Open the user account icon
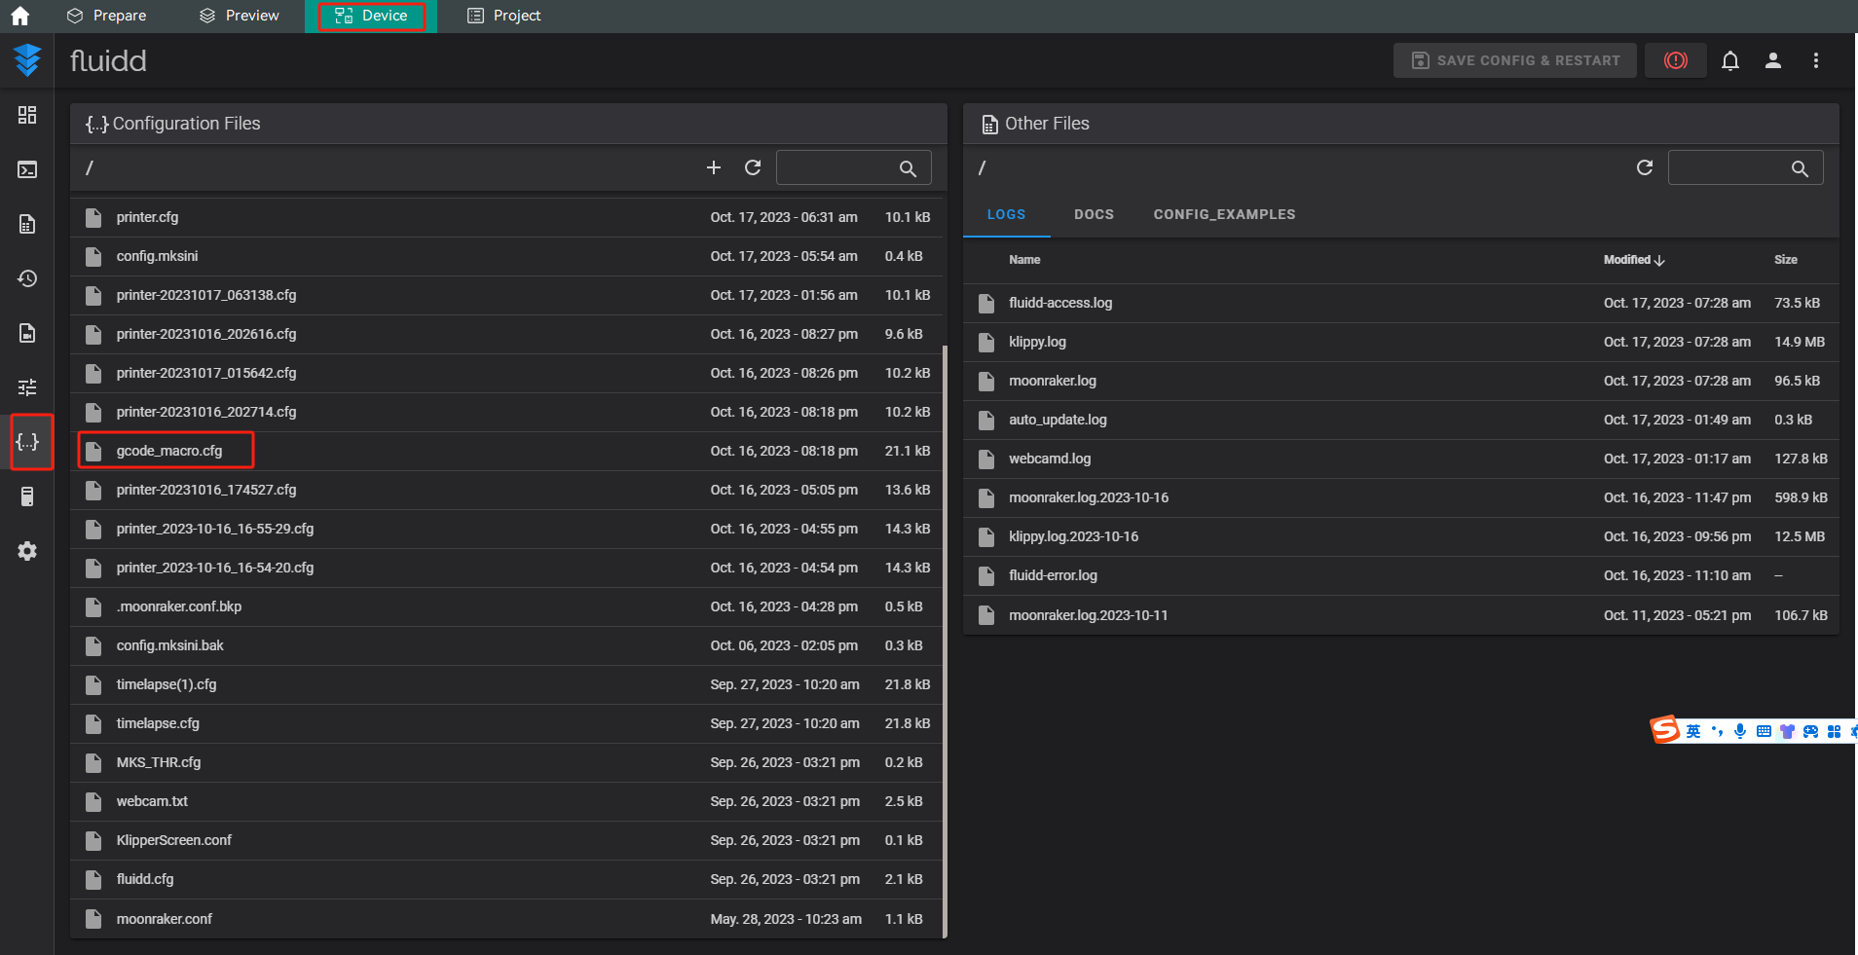 [1773, 60]
